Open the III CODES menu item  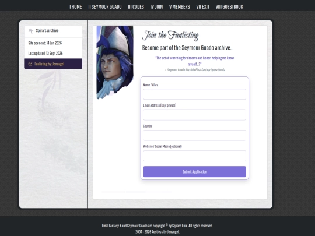click(136, 7)
